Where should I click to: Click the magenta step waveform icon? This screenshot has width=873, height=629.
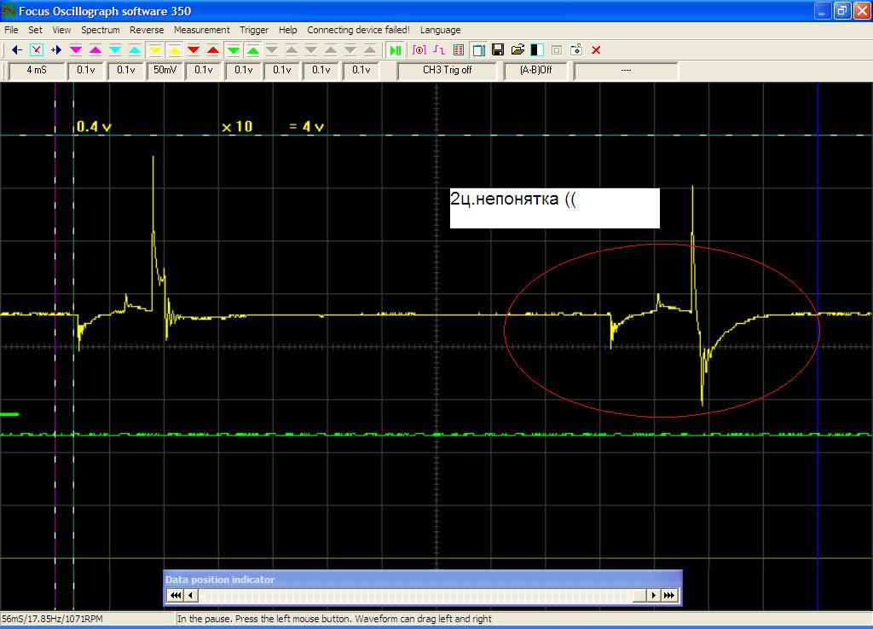point(439,50)
